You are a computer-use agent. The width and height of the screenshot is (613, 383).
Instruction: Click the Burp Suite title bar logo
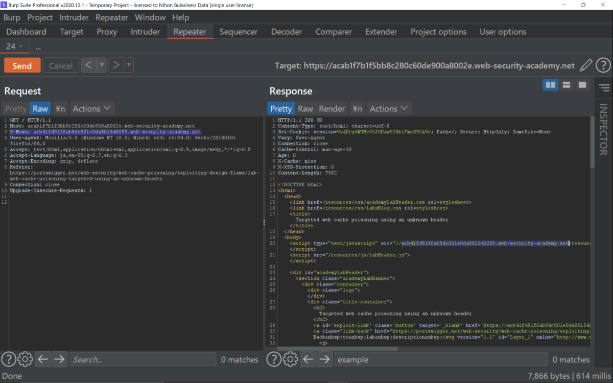click(x=4, y=5)
